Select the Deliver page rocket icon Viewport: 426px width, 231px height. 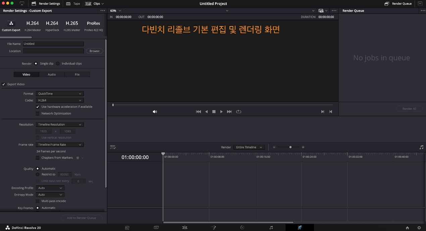pyautogui.click(x=300, y=228)
